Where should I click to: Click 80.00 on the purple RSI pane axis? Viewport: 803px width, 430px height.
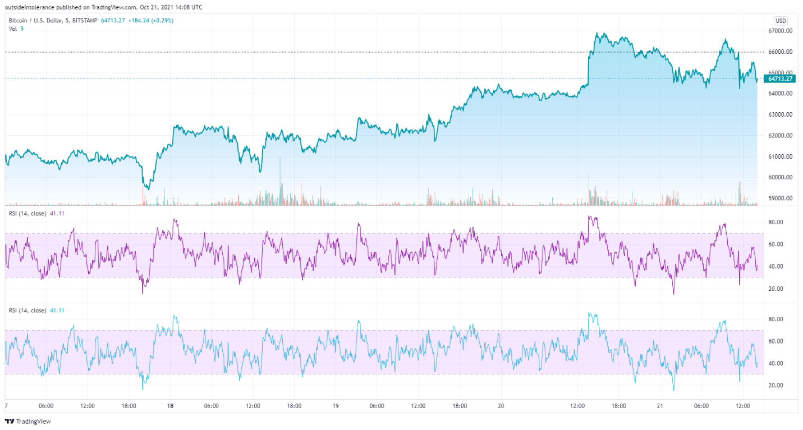(776, 222)
